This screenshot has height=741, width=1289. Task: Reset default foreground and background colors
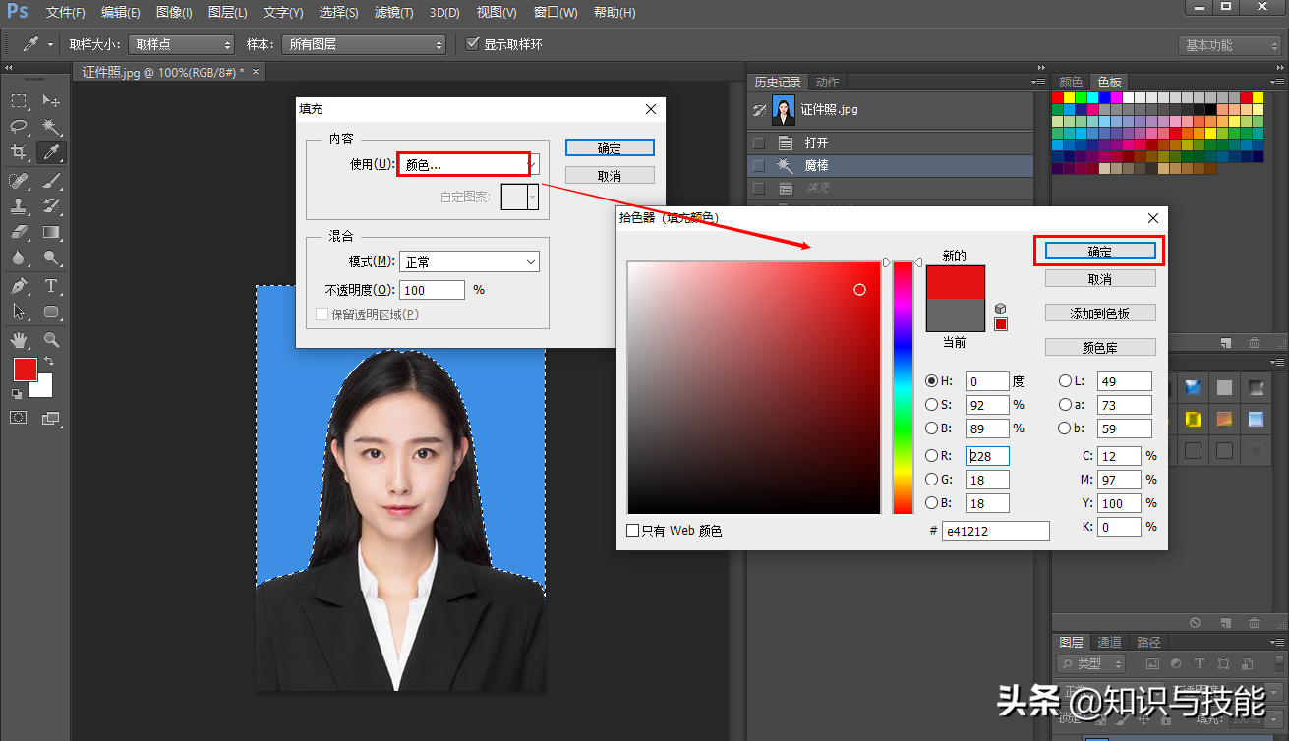tap(17, 394)
